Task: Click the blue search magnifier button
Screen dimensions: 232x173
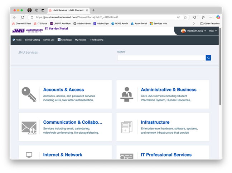Action: click(x=208, y=58)
